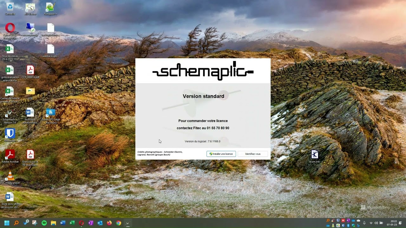The image size is (406, 228).
Task: Select the CyberClasse Opera desktop shortcut
Action: [10, 31]
